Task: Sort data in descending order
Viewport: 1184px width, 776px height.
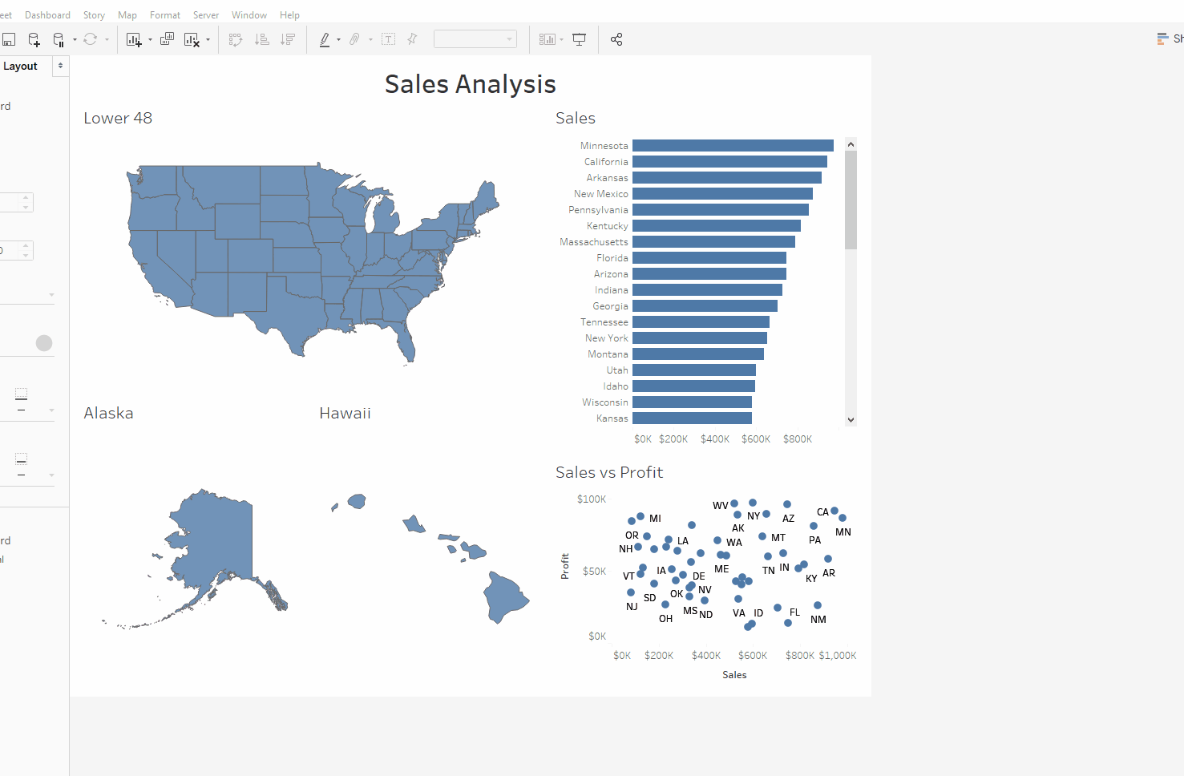Action: [288, 38]
